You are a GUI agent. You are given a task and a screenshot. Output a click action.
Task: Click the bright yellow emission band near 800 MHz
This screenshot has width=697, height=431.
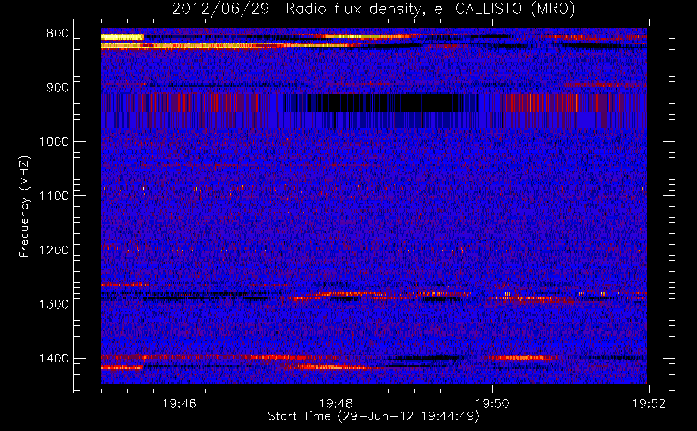click(122, 37)
